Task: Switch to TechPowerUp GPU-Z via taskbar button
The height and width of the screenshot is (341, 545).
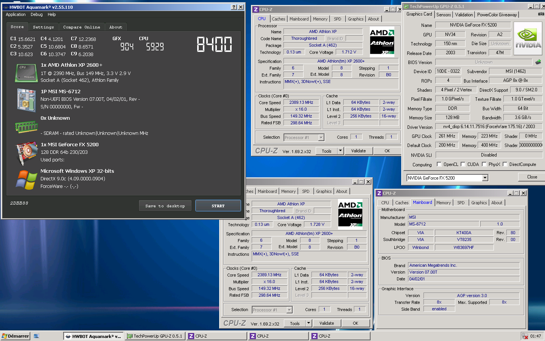Action: [x=155, y=336]
